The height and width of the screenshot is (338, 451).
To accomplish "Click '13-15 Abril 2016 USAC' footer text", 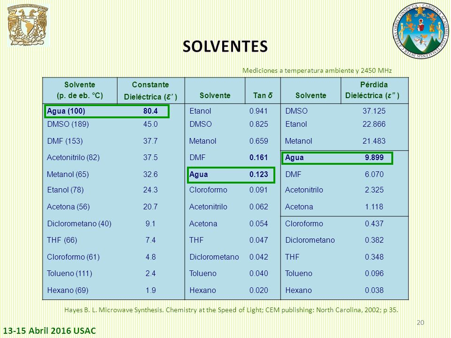I will coord(49,331).
